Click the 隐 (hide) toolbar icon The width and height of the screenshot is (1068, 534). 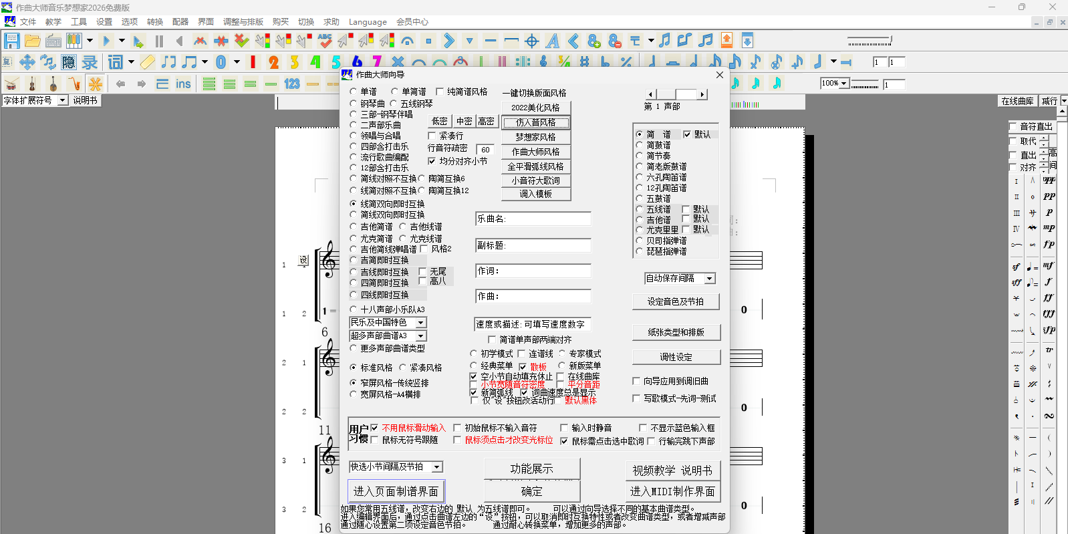click(69, 62)
